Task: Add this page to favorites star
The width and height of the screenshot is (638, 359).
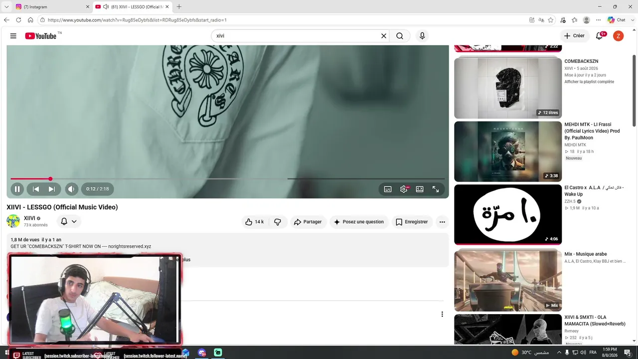Action: click(x=551, y=20)
